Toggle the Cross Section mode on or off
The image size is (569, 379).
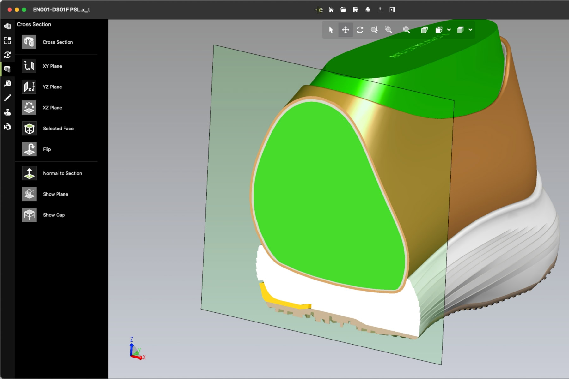point(29,42)
